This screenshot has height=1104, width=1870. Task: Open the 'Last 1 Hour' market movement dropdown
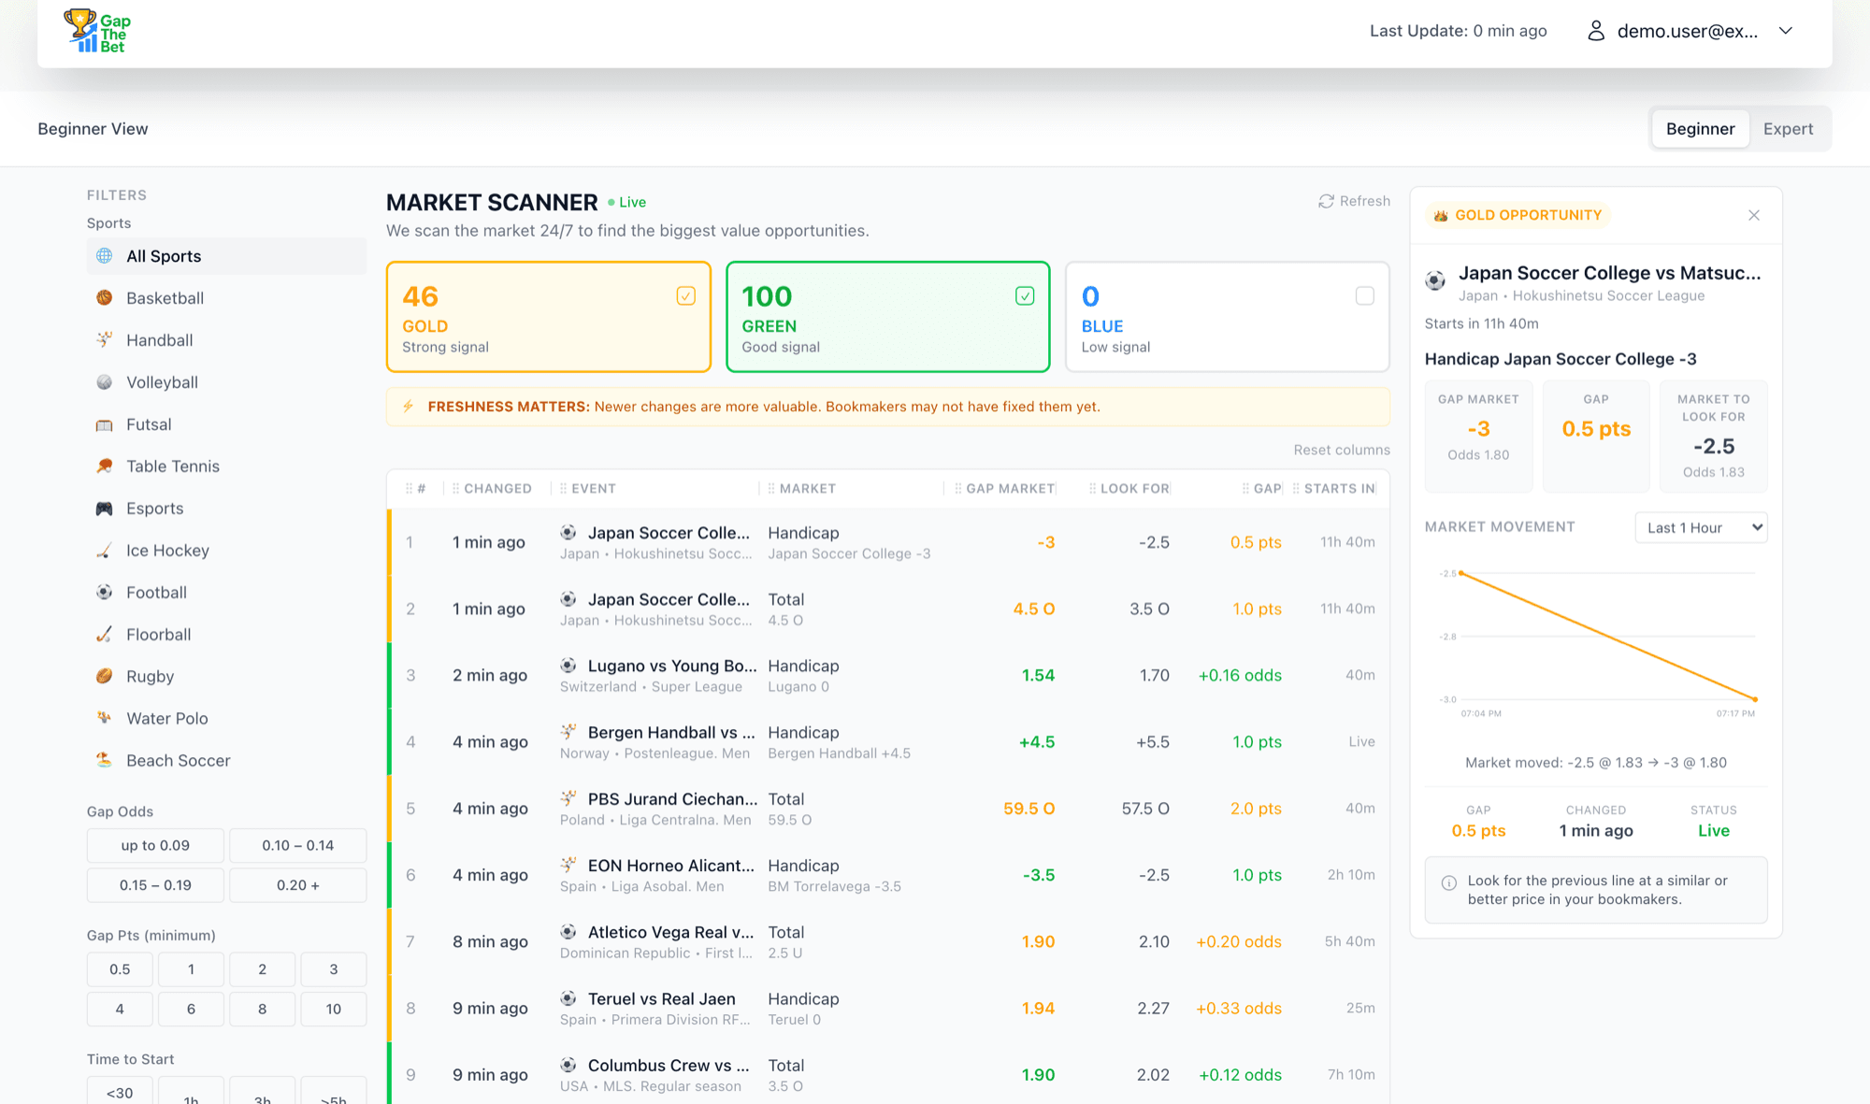click(1702, 527)
